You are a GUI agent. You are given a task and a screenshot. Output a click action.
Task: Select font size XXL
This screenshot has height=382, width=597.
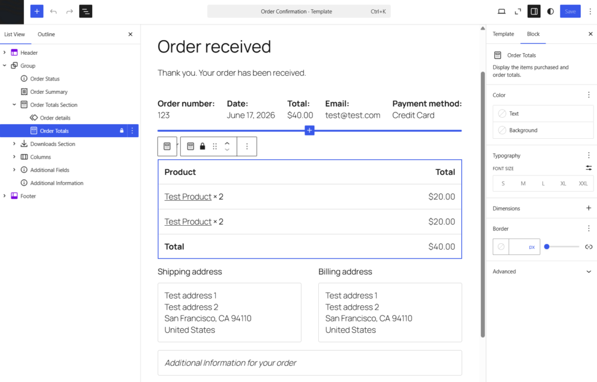pyautogui.click(x=583, y=184)
